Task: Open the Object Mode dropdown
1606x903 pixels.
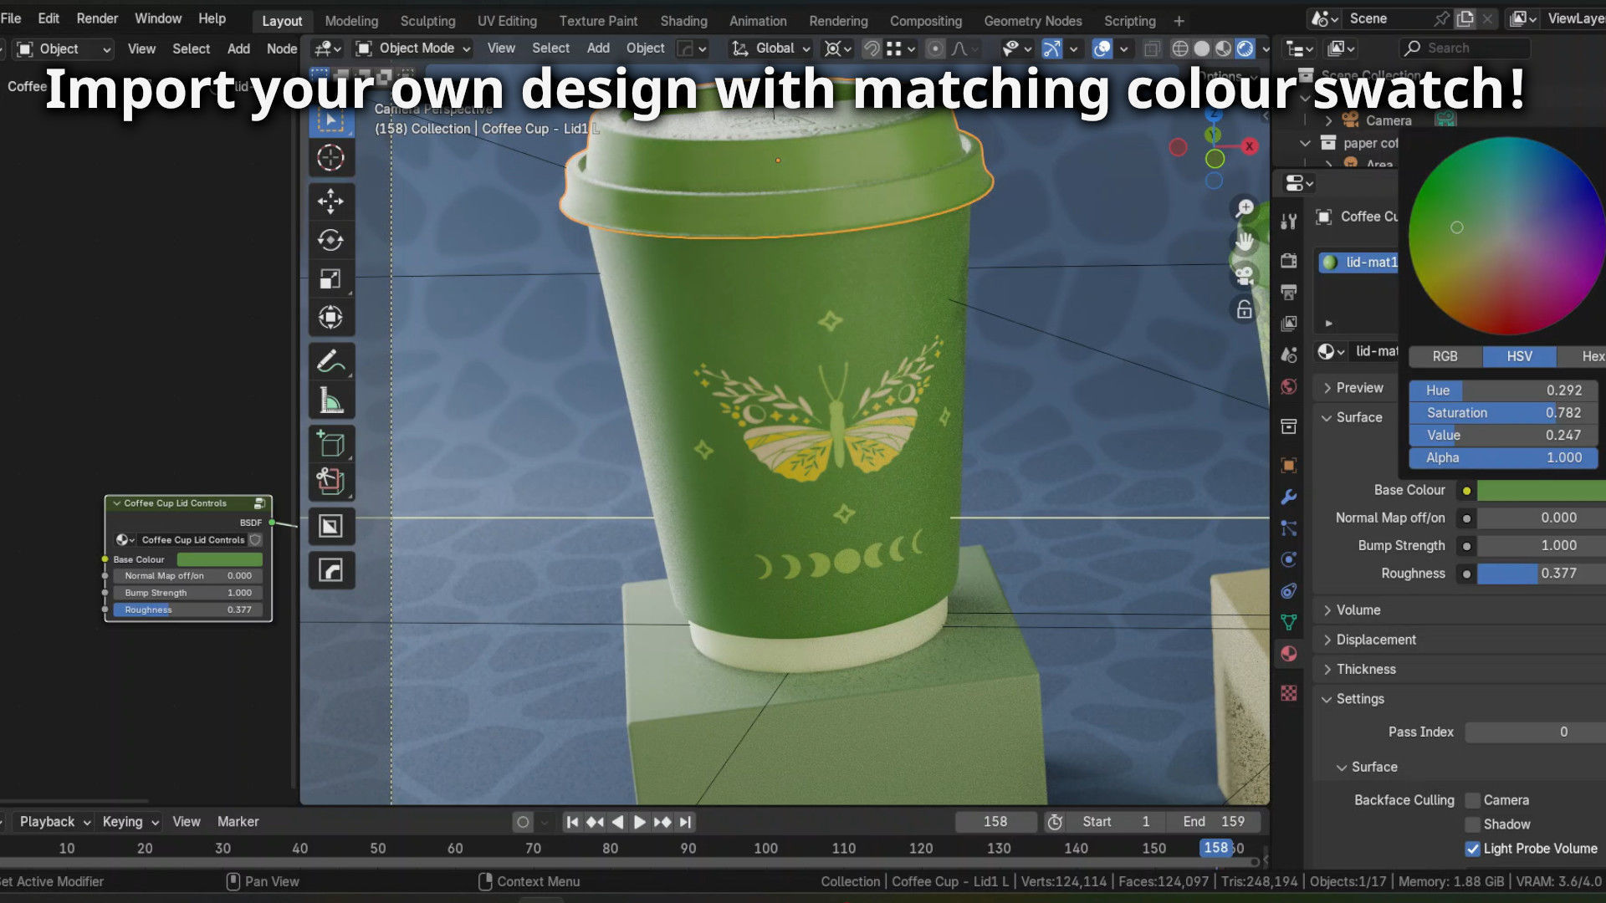Action: [413, 48]
